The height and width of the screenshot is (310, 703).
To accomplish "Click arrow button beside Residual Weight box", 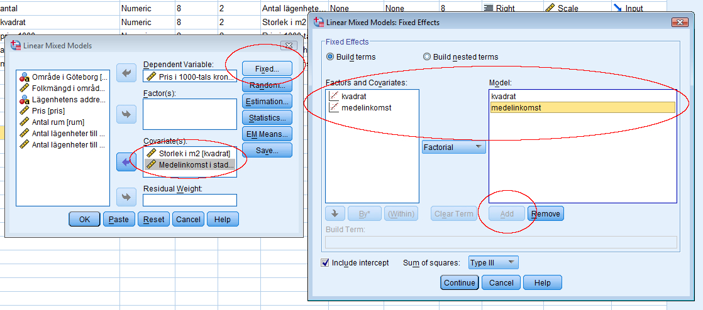I will pos(126,198).
